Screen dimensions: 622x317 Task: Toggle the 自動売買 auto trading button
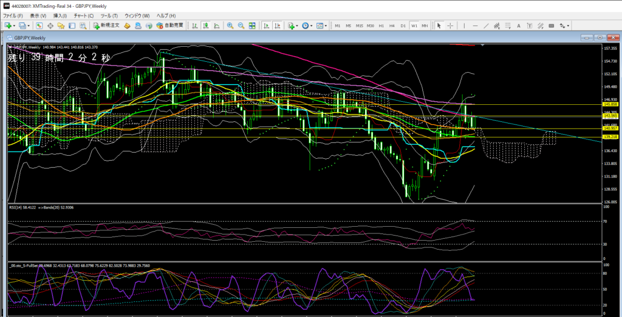pyautogui.click(x=169, y=25)
